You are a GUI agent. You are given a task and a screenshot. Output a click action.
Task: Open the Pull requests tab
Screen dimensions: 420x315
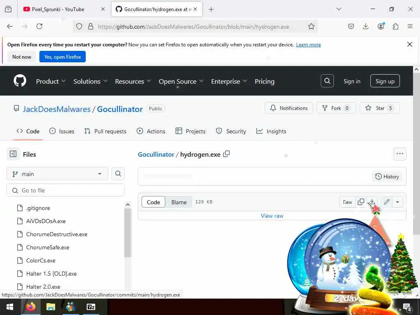105,131
